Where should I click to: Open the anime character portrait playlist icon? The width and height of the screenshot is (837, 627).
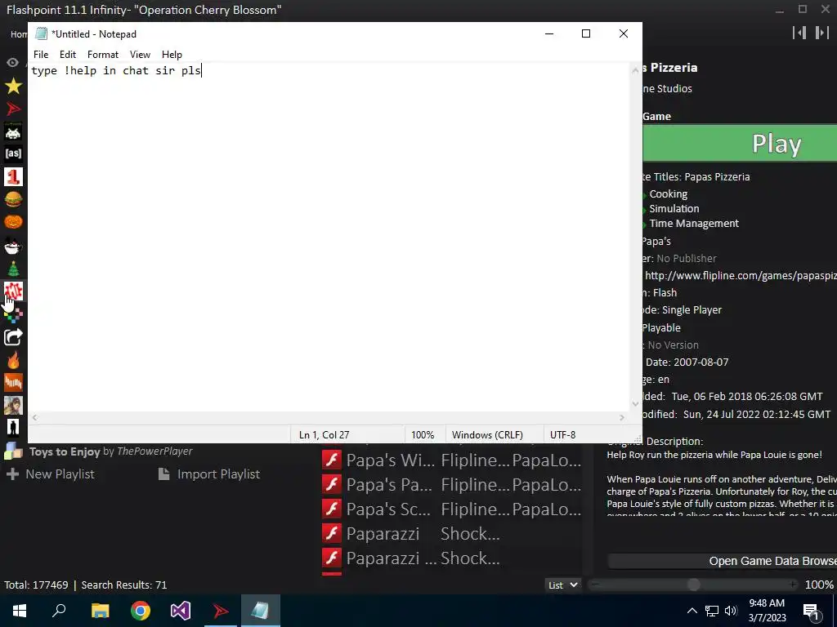click(13, 405)
